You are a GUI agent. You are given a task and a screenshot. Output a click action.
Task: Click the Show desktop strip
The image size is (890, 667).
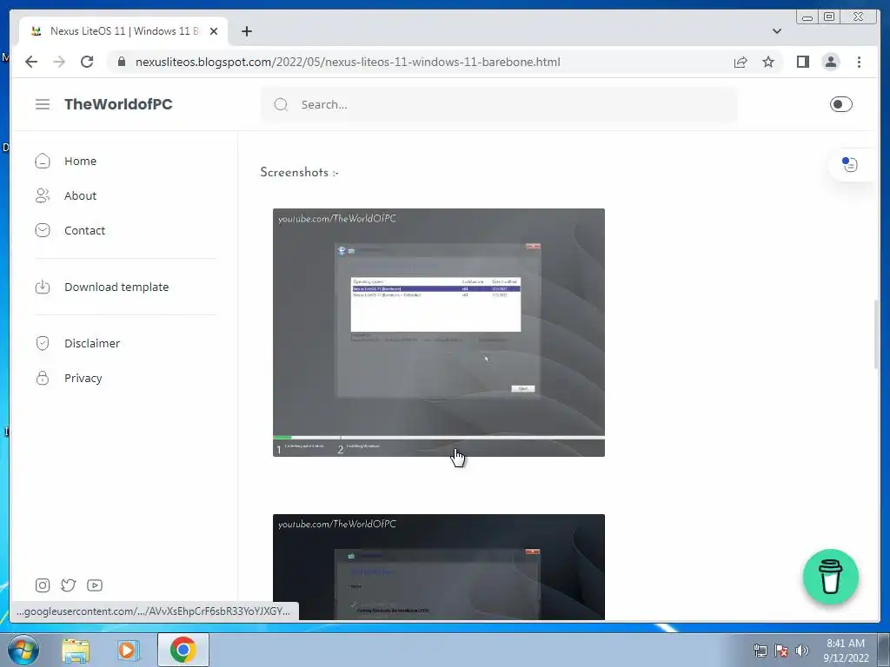[x=884, y=650]
